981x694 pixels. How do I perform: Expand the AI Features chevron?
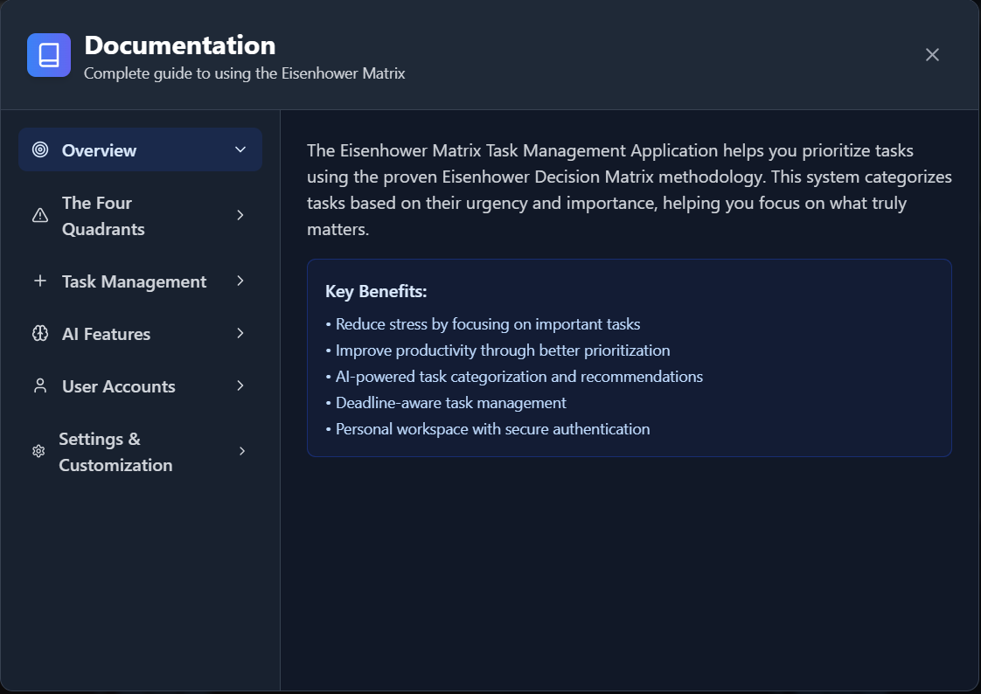[240, 333]
